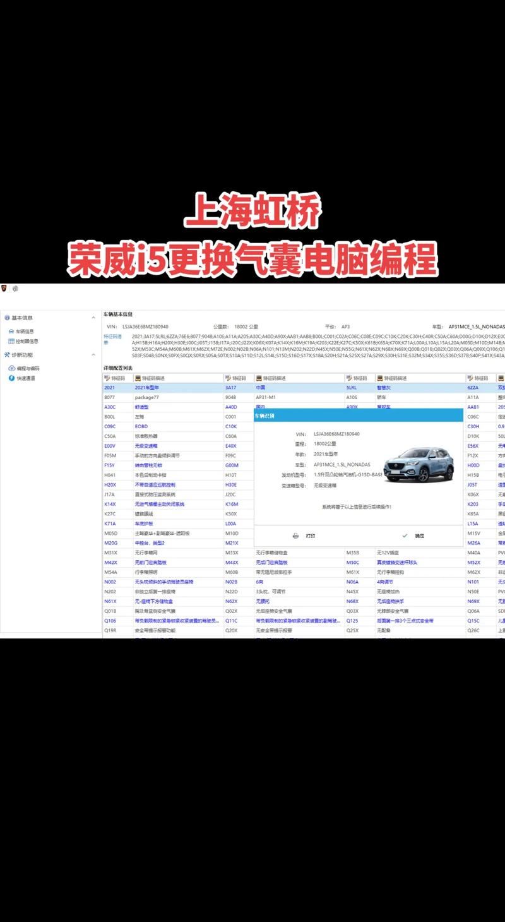
Task: Select the M42X code cell
Action: (117, 562)
